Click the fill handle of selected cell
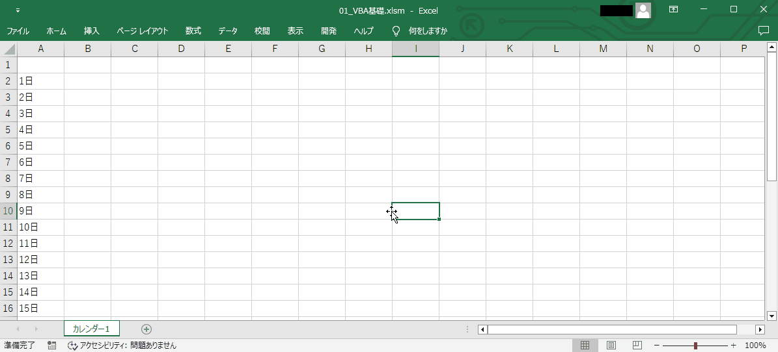 [439, 219]
